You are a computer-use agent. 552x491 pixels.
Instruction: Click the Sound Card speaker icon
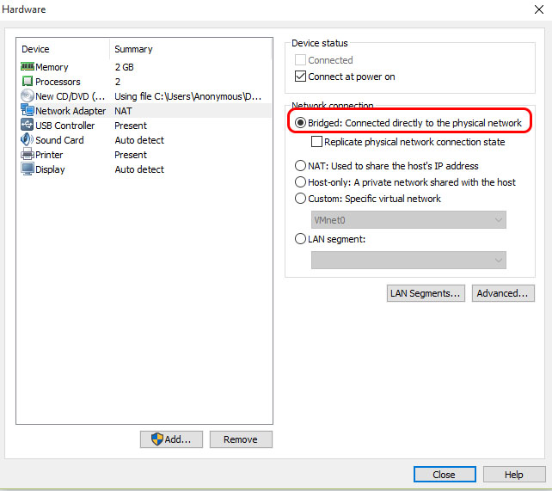(27, 140)
